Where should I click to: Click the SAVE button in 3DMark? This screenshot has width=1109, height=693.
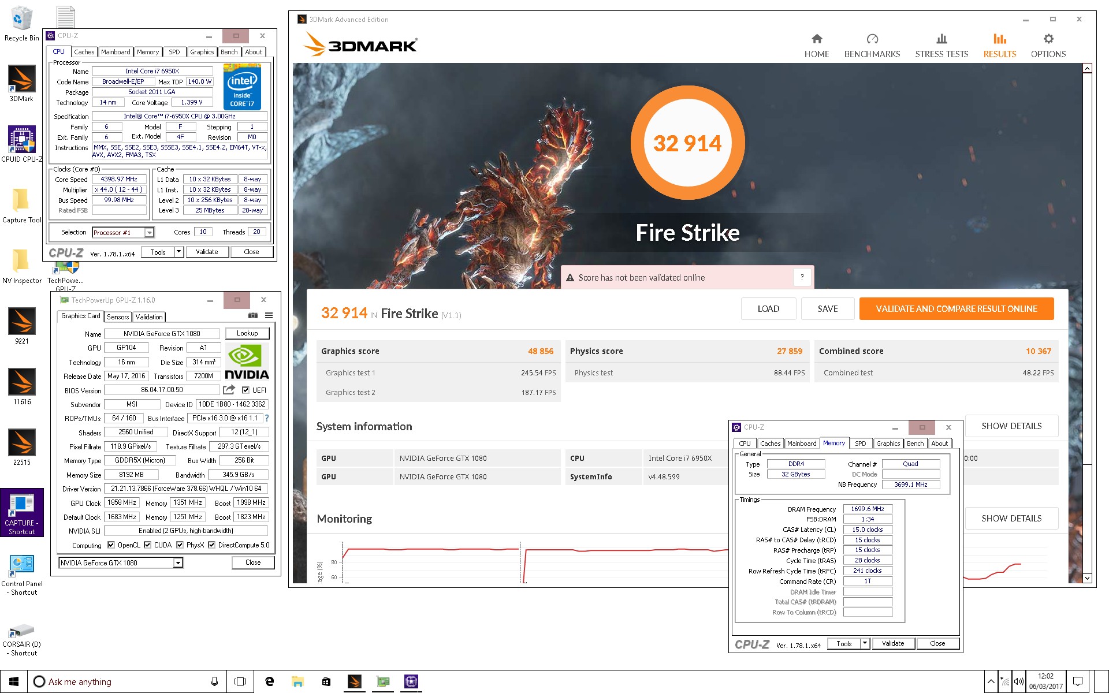(828, 308)
